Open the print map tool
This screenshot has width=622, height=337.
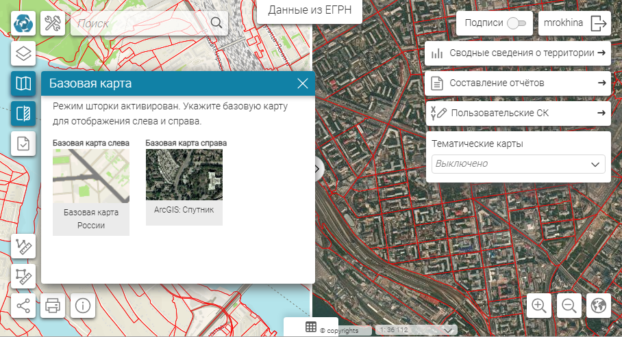[53, 306]
